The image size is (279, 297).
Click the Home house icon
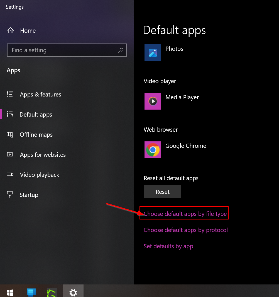tap(11, 30)
